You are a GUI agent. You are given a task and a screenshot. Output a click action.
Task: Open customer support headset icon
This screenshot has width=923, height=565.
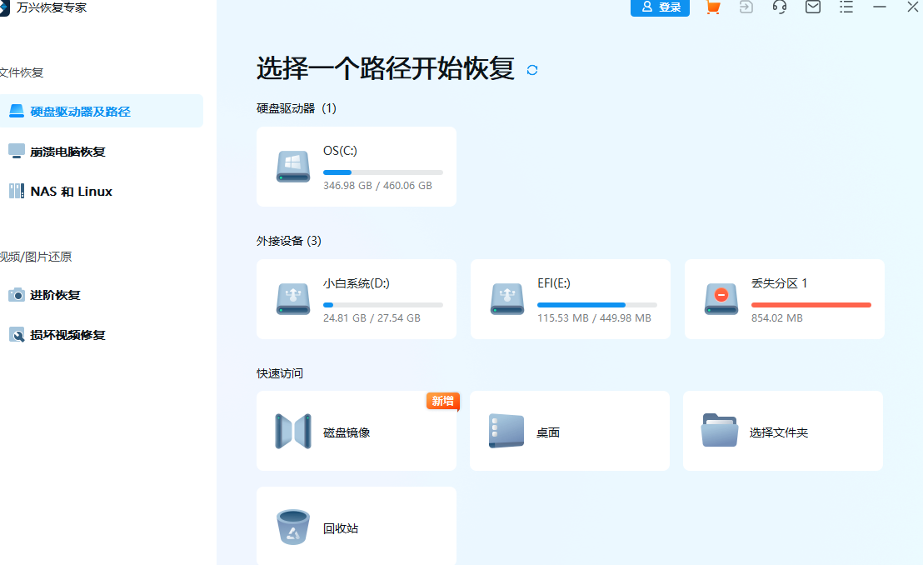pos(779,7)
